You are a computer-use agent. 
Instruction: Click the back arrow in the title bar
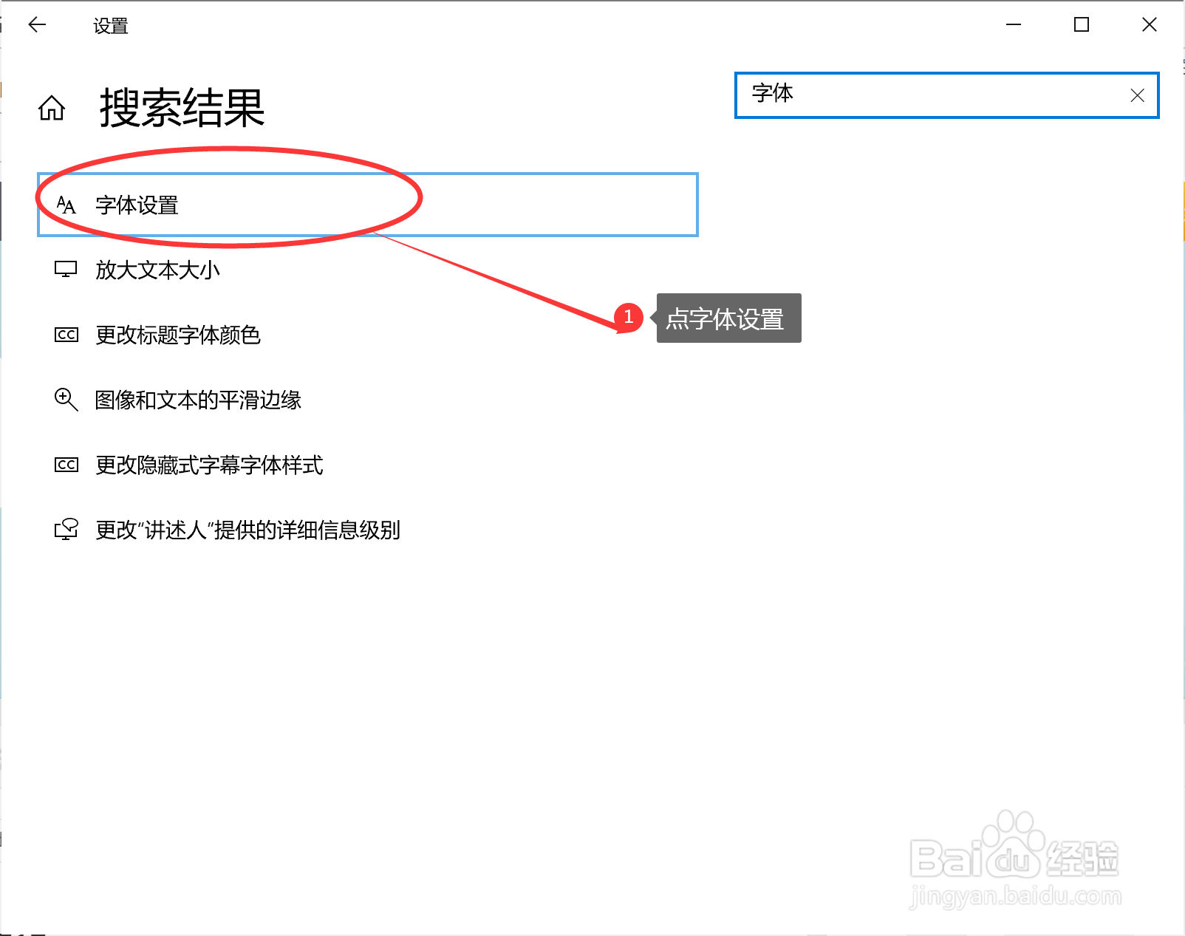[x=36, y=24]
